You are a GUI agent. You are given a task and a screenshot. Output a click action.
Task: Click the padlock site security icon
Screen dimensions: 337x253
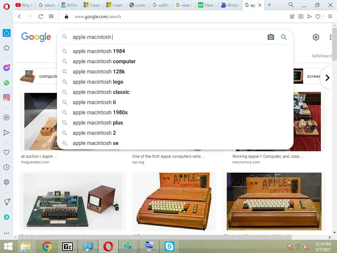coord(66,16)
